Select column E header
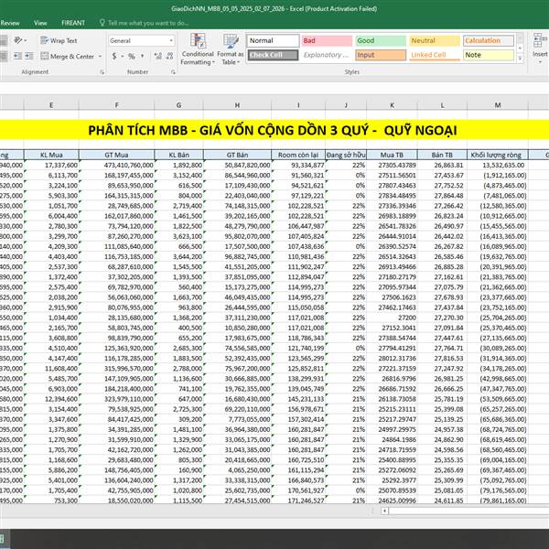549x549 pixels. [x=51, y=105]
